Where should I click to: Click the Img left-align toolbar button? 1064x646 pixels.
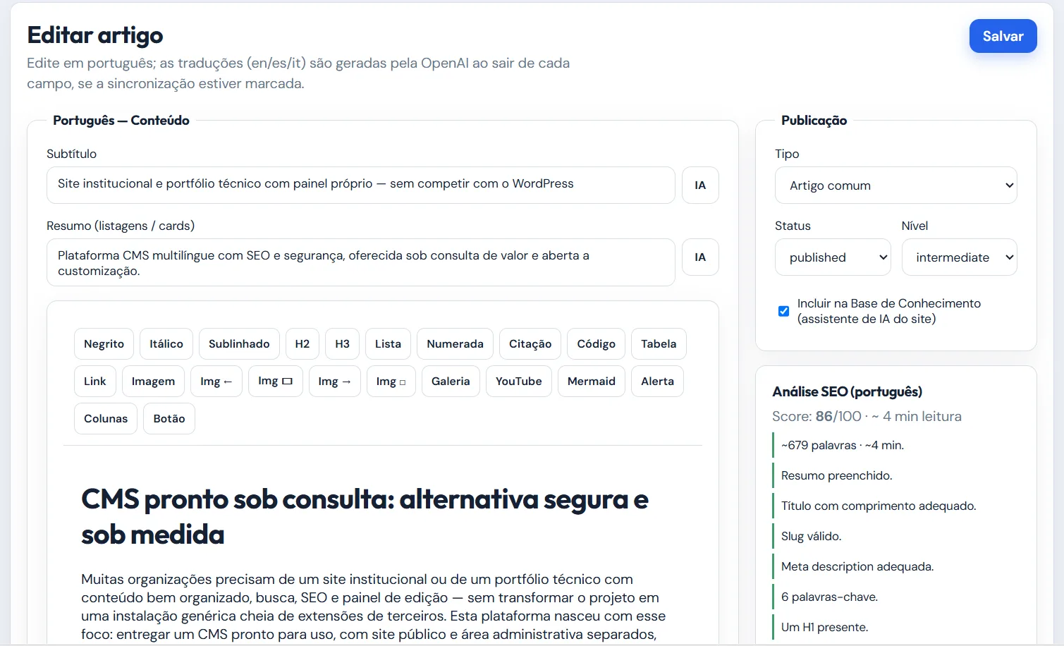click(216, 381)
